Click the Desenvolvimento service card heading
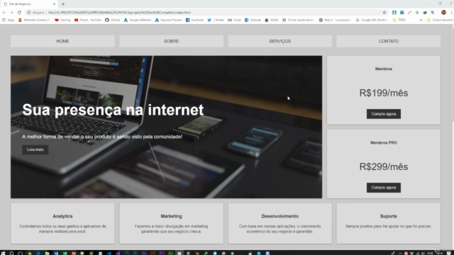The height and width of the screenshot is (255, 454). (279, 216)
